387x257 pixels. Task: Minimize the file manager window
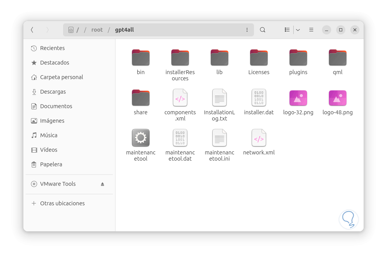coord(326,30)
